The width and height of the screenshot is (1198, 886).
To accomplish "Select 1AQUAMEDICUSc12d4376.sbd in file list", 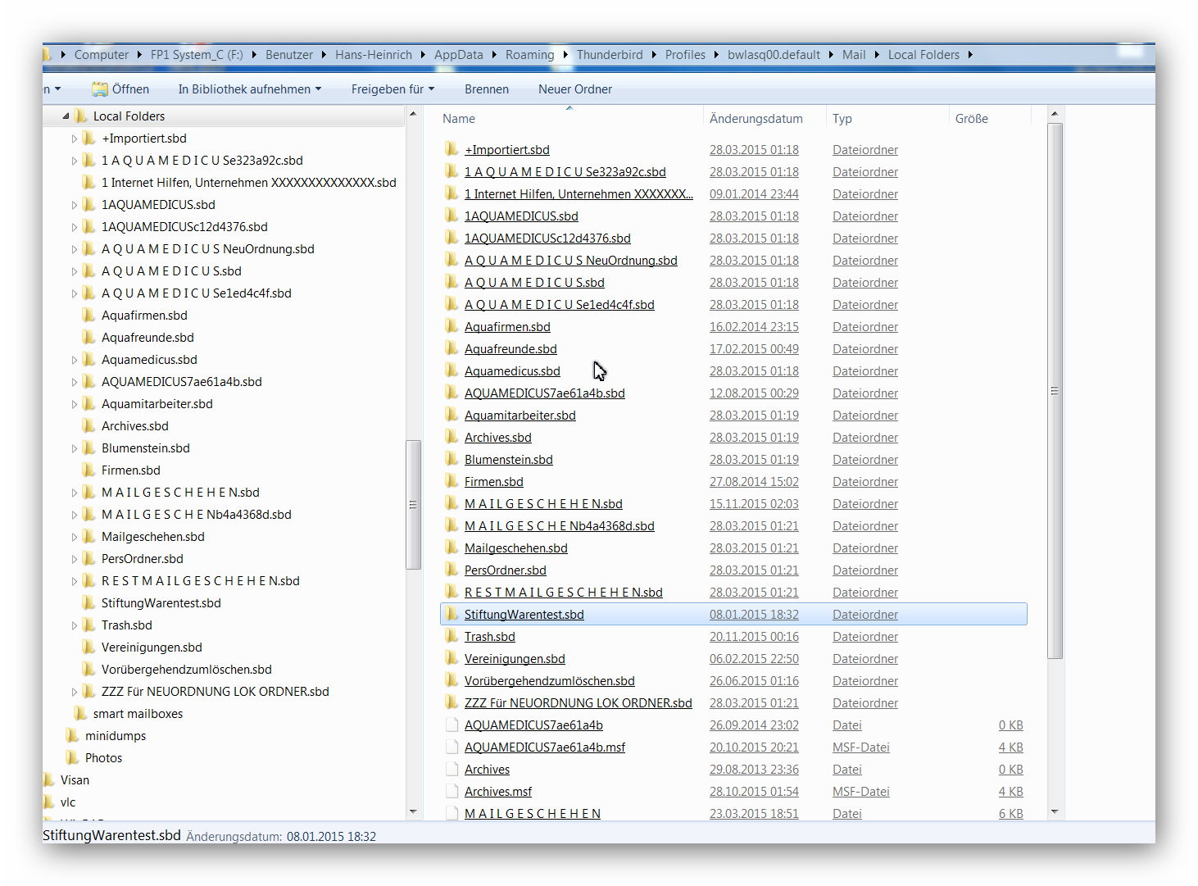I will [547, 238].
